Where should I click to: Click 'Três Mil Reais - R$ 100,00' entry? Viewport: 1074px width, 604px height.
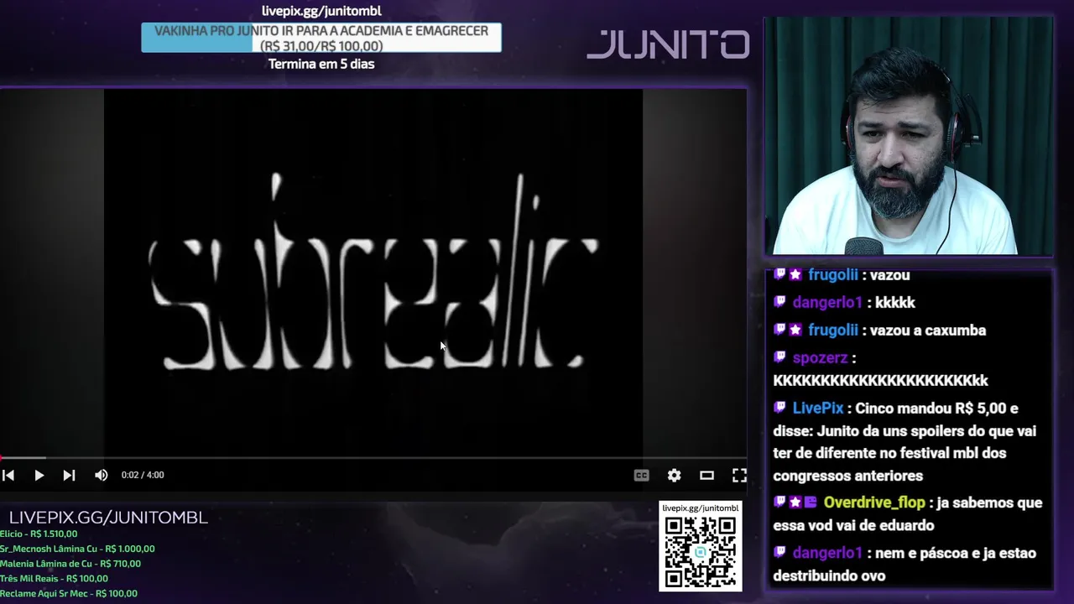[x=54, y=579]
